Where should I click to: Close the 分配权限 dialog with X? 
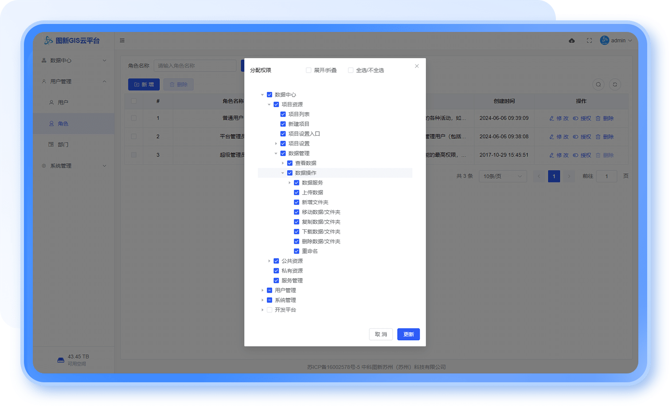click(417, 66)
